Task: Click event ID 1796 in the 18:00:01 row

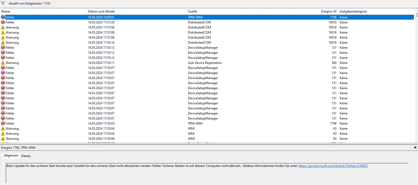Action: 333,17
